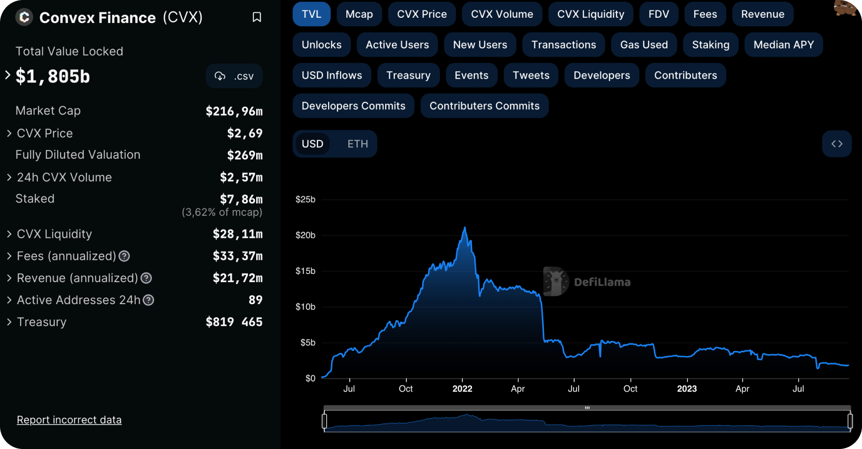Screen dimensions: 862x449
Task: Click the Staked value $7,86m
Action: click(x=241, y=199)
